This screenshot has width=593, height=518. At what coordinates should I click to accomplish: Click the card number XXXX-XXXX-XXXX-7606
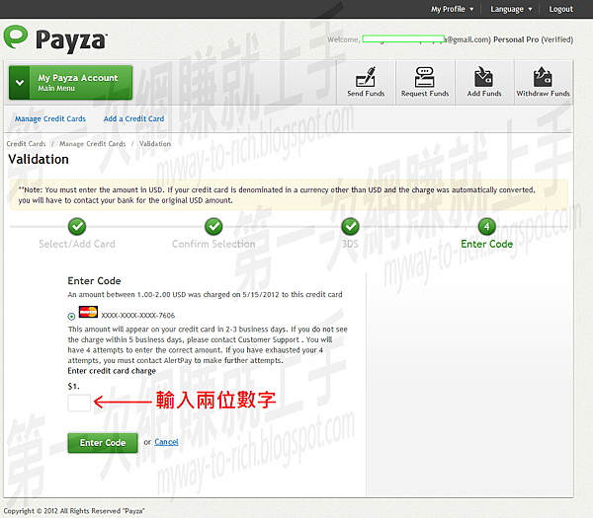tap(138, 316)
